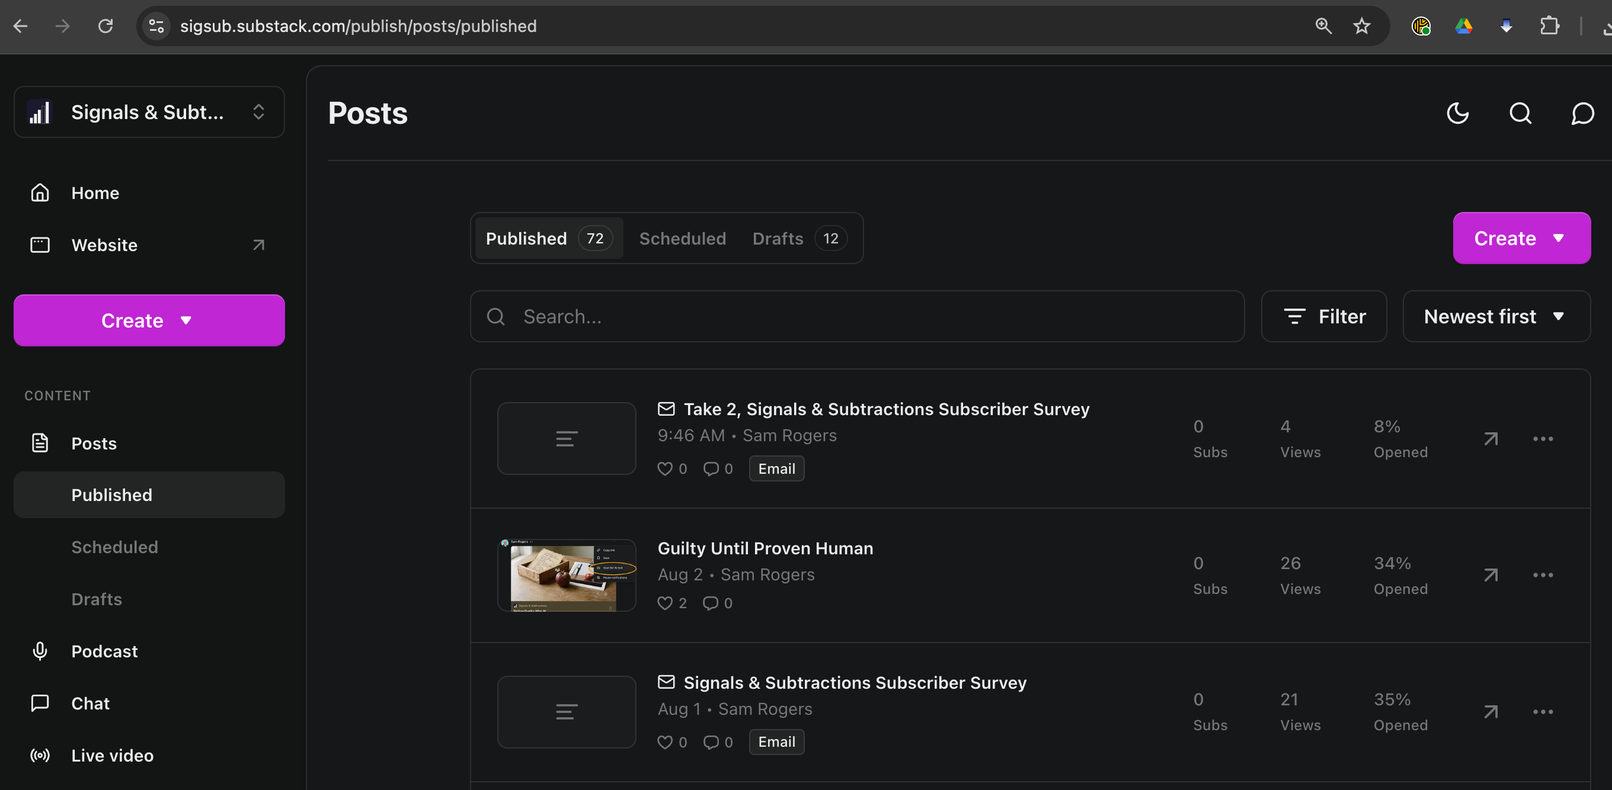Open Take 2 Subscriber Survey post title
Screen dimensions: 1612x790
(886, 409)
